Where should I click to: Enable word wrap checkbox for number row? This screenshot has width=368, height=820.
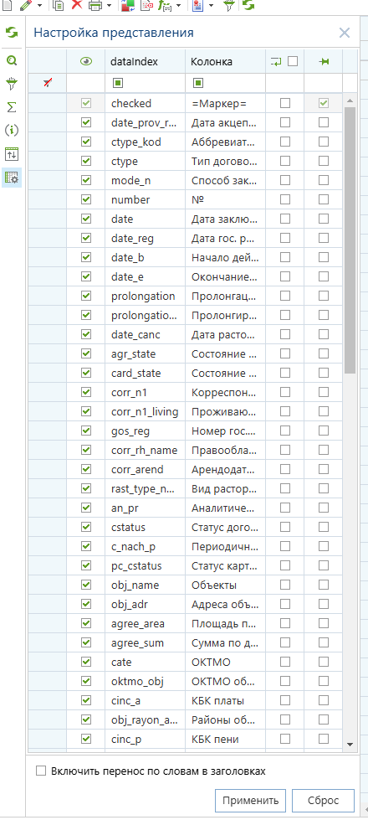[x=285, y=200]
